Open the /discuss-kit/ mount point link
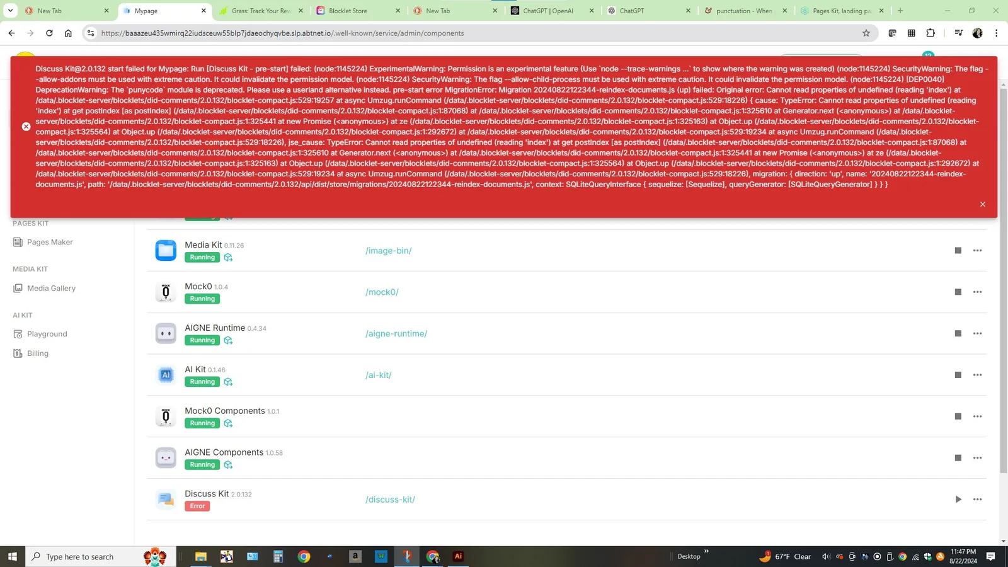This screenshot has height=567, width=1008. point(390,500)
